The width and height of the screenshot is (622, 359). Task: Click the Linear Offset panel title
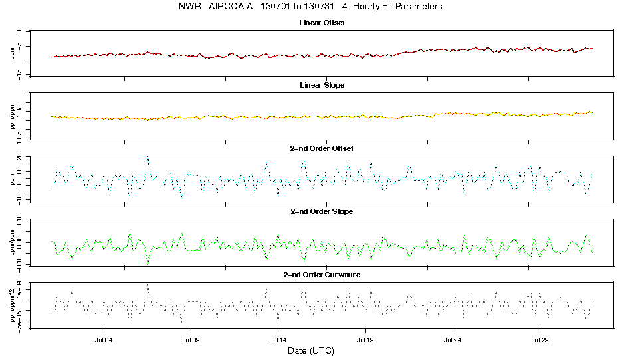pos(322,23)
